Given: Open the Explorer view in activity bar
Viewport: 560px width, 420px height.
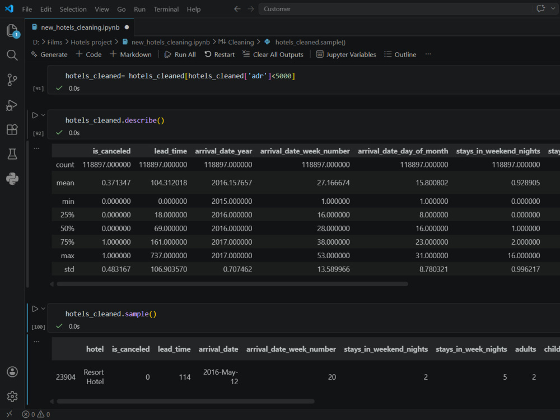Looking at the screenshot, I should tap(12, 31).
